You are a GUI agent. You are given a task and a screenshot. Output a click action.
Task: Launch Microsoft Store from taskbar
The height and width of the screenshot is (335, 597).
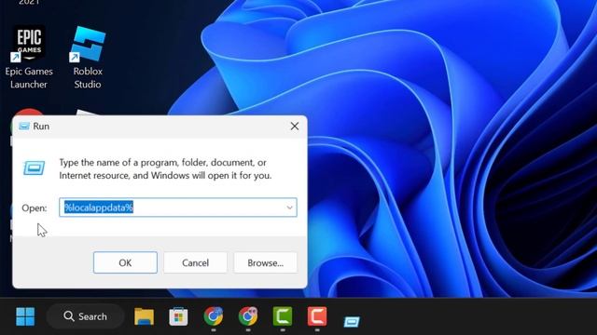coord(178,316)
